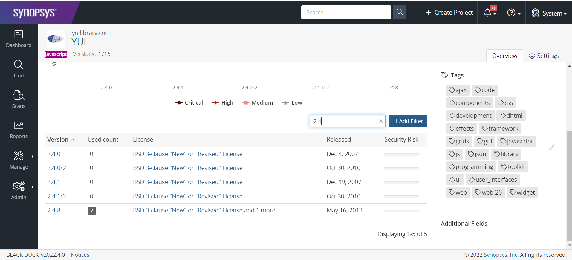Click the css tag
Image resolution: width=572 pixels, height=260 pixels.
505,103
